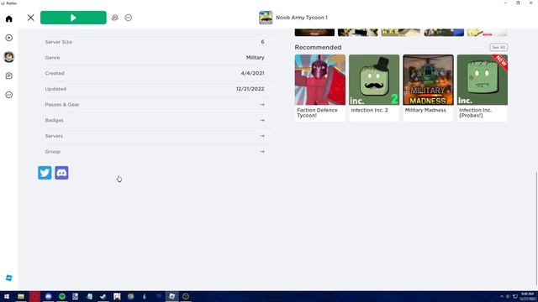
Task: Open the taskbar clock and date
Action: pyautogui.click(x=527, y=296)
